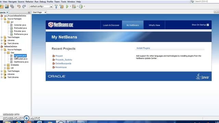Screen dimensions: 219x123
Task: Expand the Entidades package node
Action: [5, 65]
